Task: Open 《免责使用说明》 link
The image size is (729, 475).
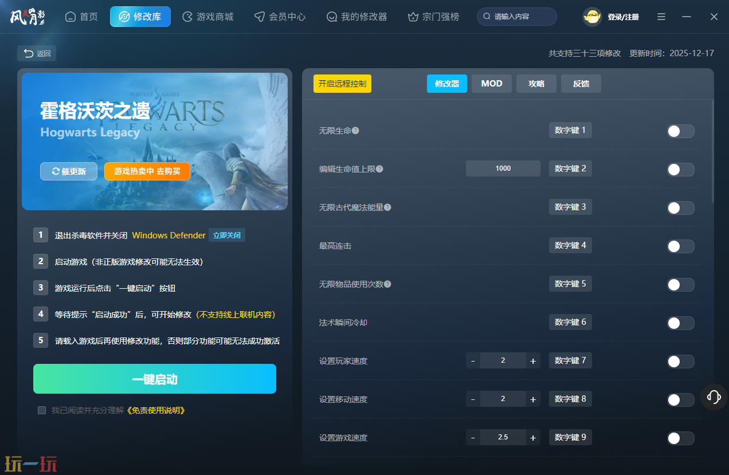Action: [155, 410]
